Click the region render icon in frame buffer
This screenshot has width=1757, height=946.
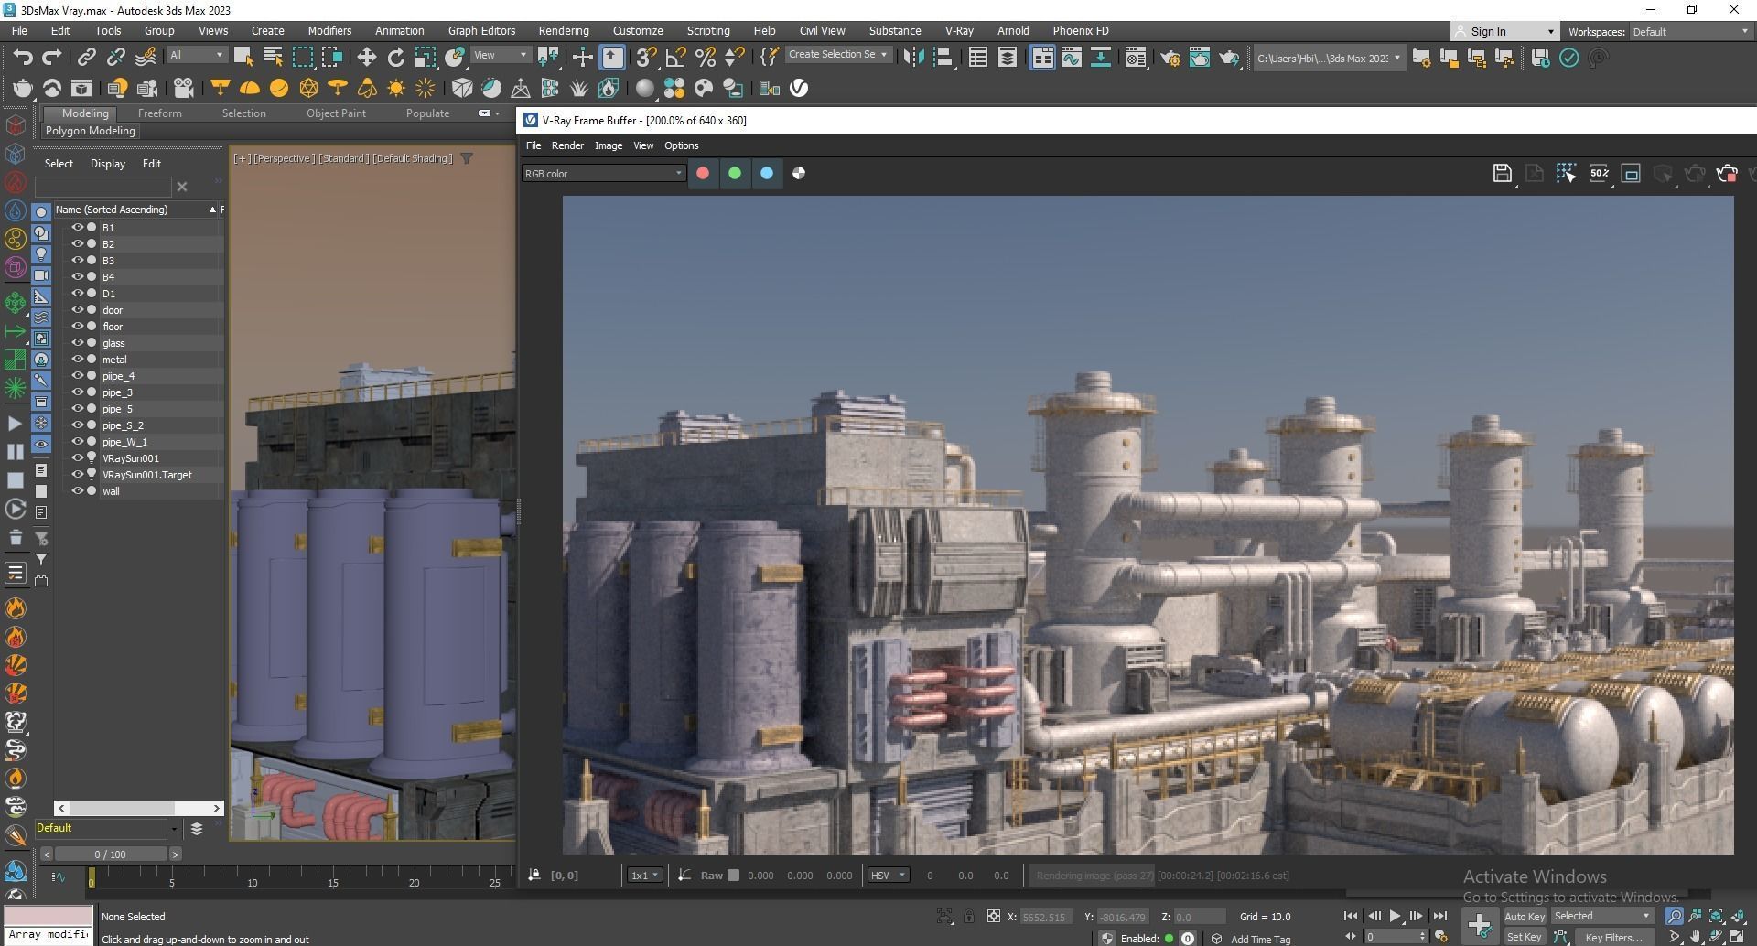pos(1566,173)
